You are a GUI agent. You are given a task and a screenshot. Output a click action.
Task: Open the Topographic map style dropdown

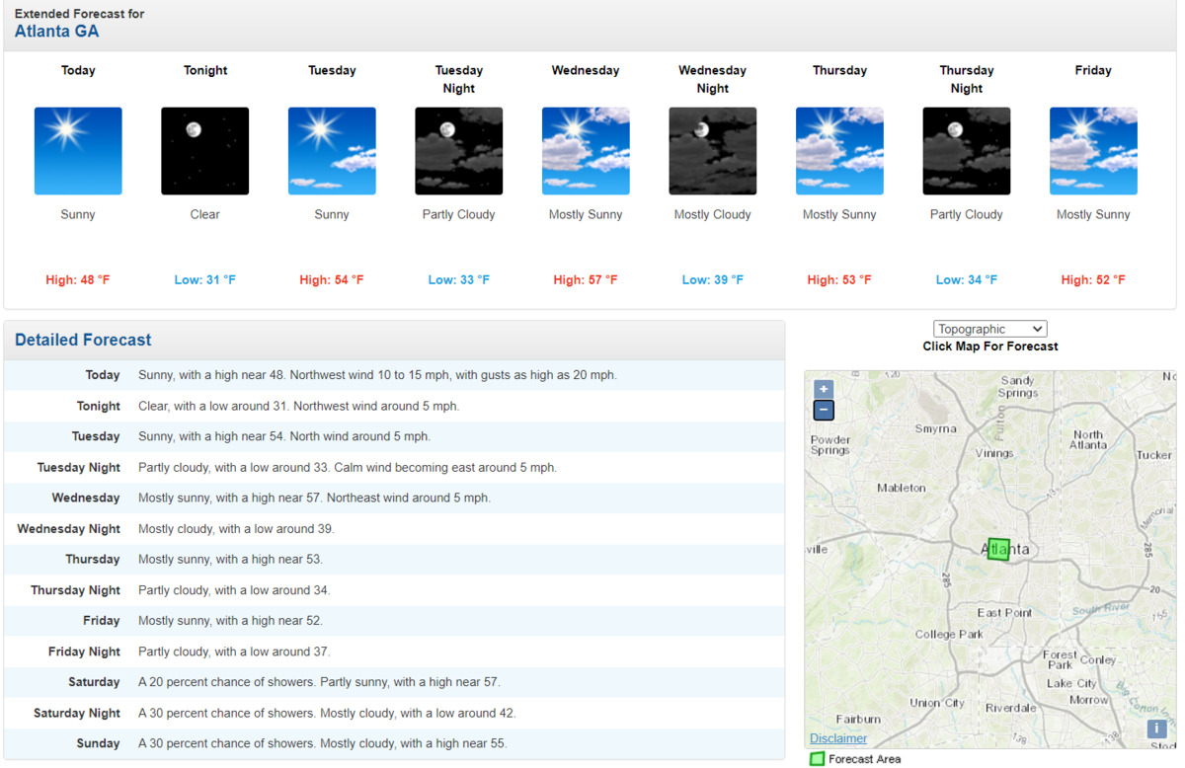(989, 328)
